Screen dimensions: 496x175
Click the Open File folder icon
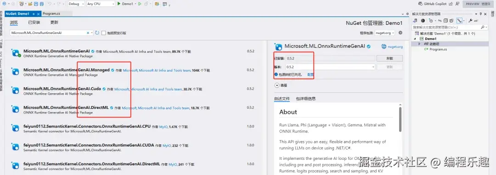30,4
